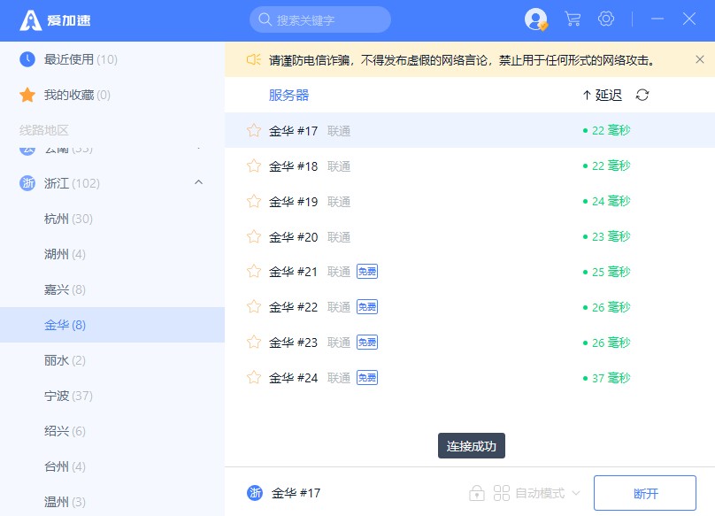Star the 金华 #20 server

(x=254, y=237)
